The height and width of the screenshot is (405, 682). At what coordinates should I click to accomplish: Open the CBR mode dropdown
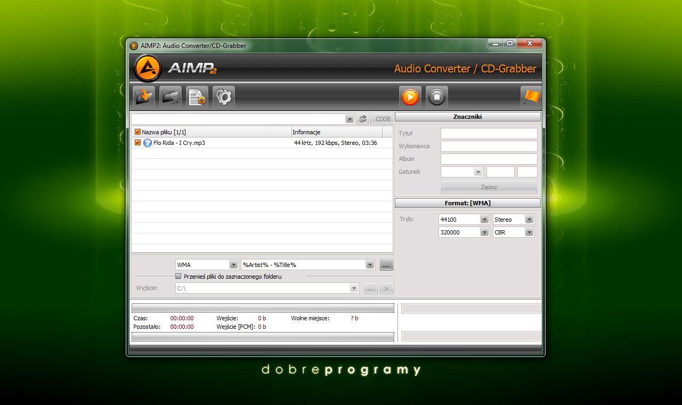tap(529, 232)
